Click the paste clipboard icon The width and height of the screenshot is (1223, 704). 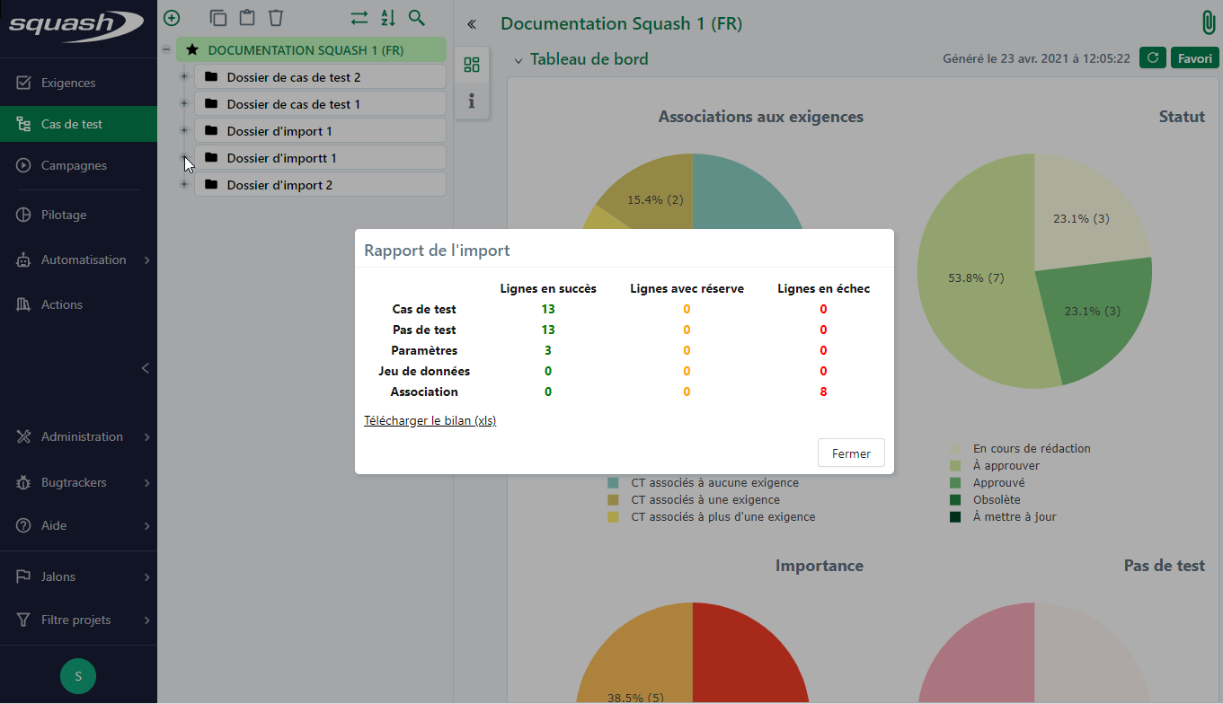tap(247, 17)
